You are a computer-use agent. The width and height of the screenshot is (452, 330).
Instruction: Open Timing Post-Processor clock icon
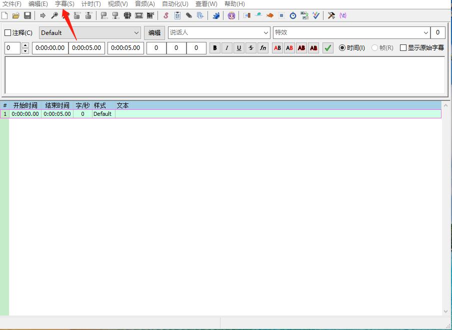293,15
